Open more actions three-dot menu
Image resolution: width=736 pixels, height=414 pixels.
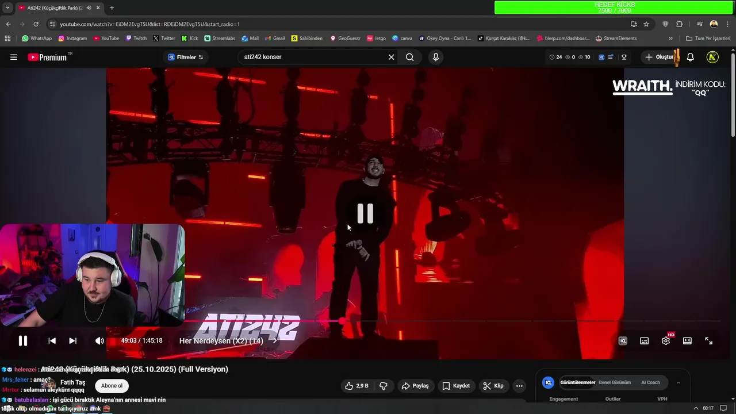tap(519, 386)
